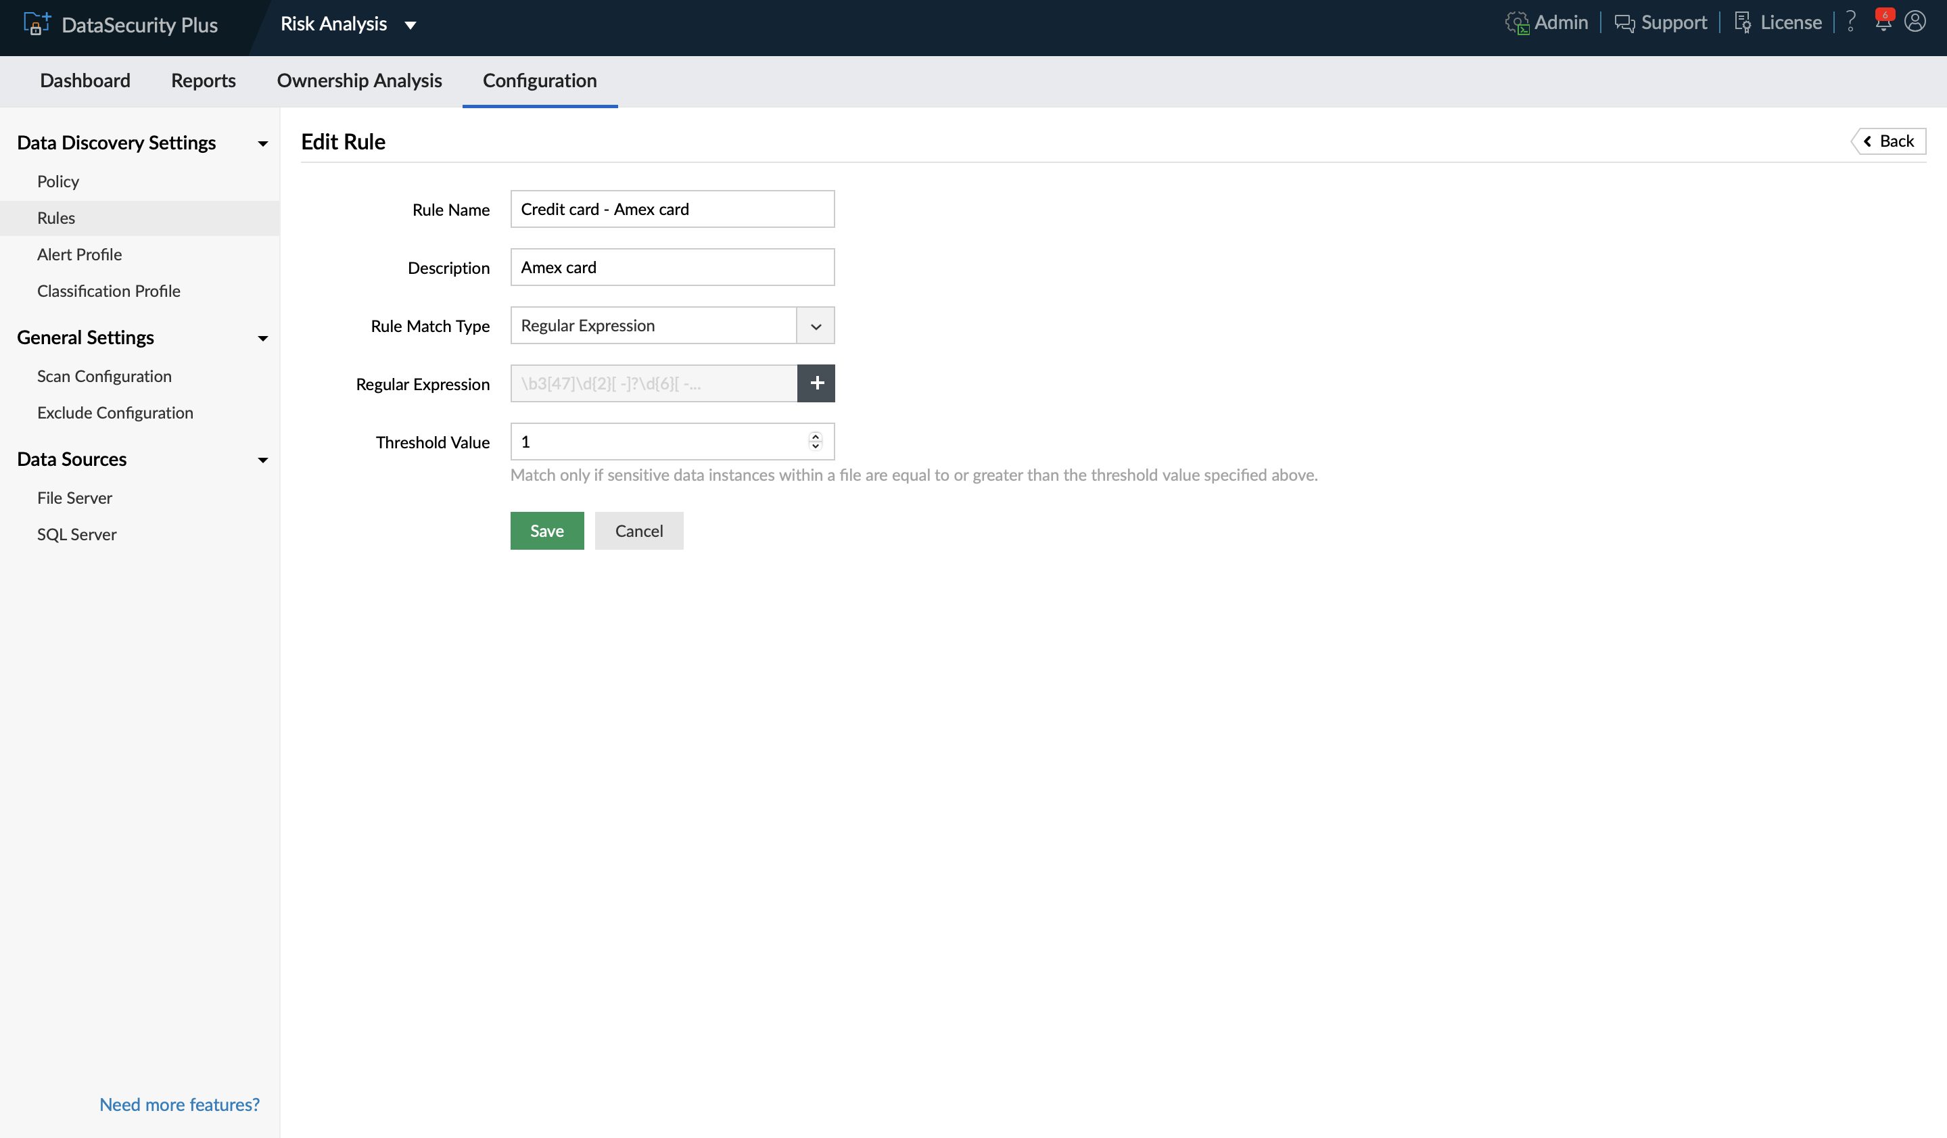Click the Support chat icon
The height and width of the screenshot is (1138, 1947).
coord(1624,23)
